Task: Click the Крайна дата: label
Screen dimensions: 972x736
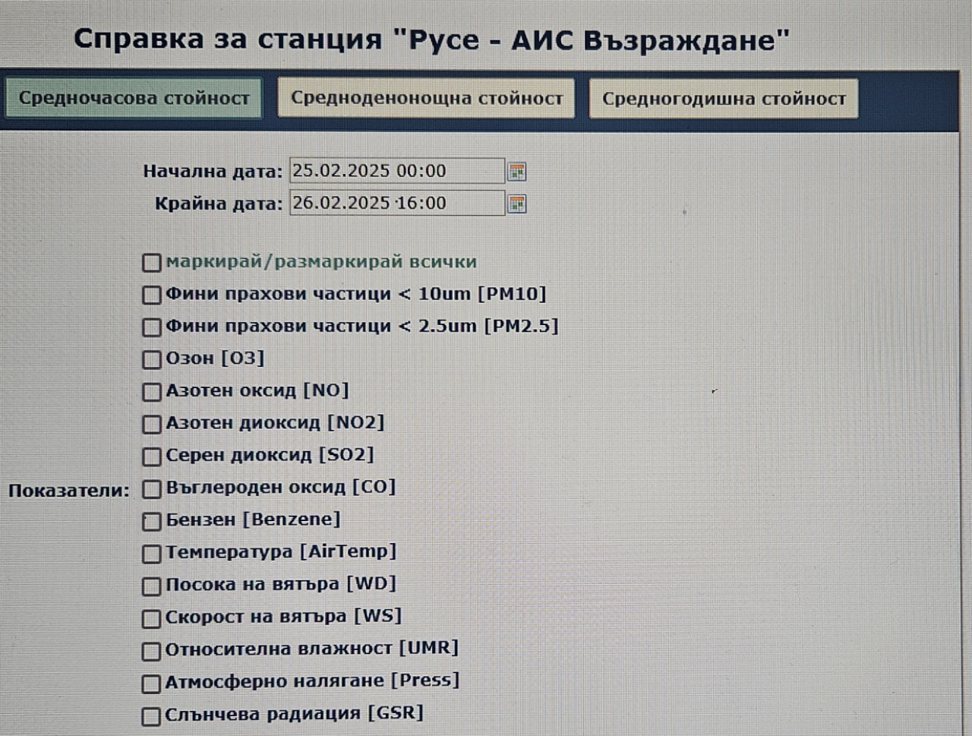Action: [x=219, y=204]
